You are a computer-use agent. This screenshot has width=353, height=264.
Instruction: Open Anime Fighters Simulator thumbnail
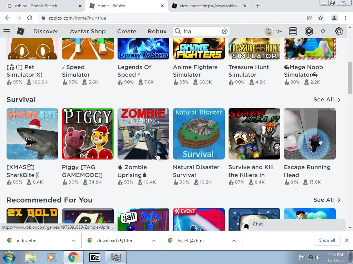[199, 49]
